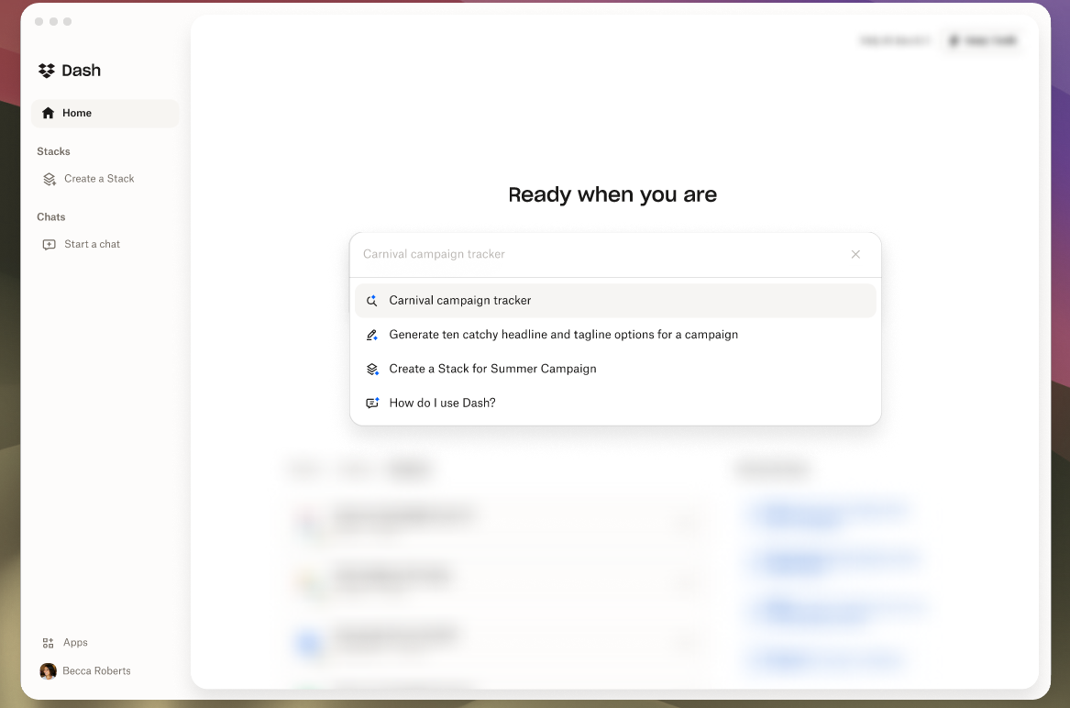The width and height of the screenshot is (1070, 708).
Task: Click the Dropbox Dash logo
Action: [47, 71]
